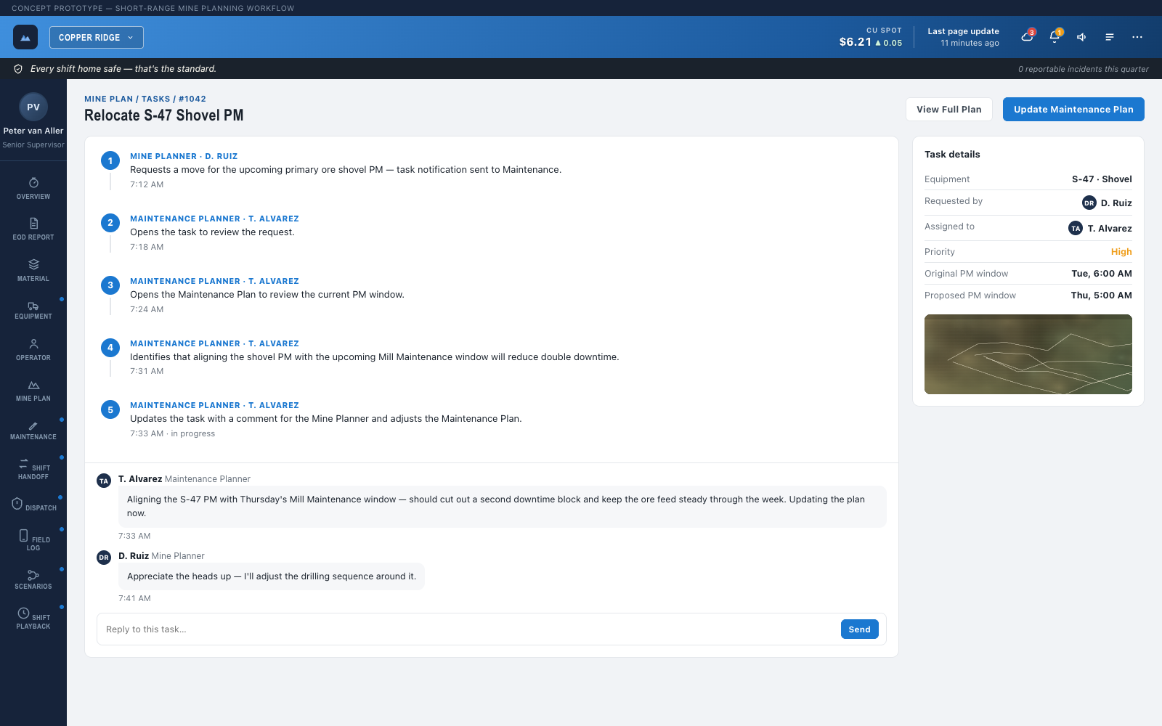Click the Peter van Aller user name
1162x726 pixels.
tap(33, 131)
